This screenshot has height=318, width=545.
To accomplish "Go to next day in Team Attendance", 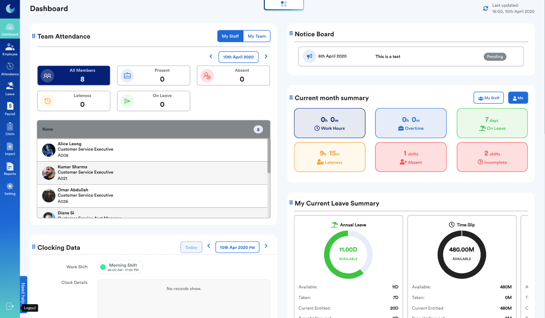I will 266,57.
